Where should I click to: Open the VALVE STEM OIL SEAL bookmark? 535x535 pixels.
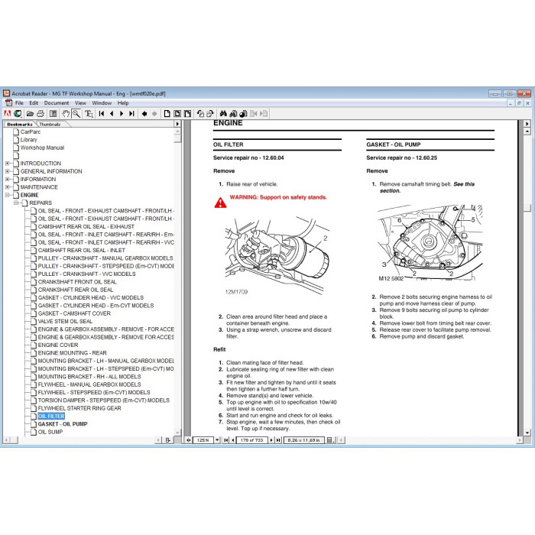coord(65,322)
